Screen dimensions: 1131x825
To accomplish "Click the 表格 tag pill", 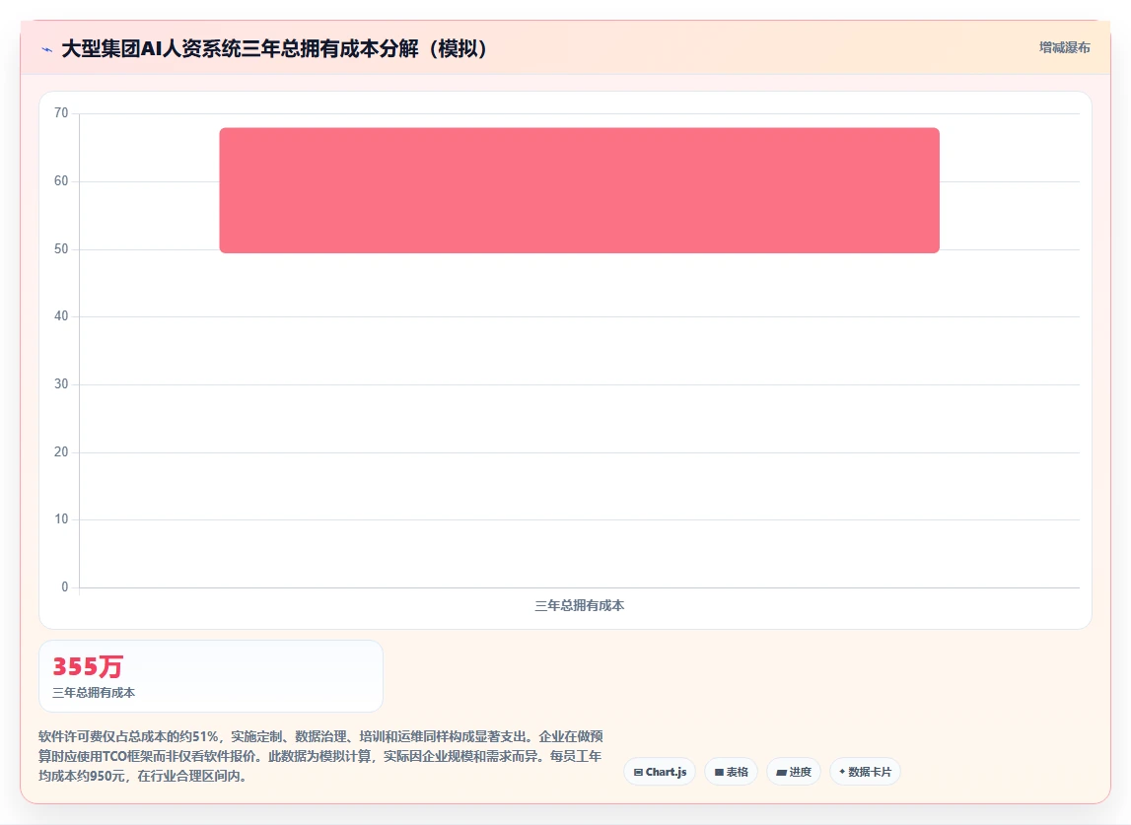I will 731,772.
